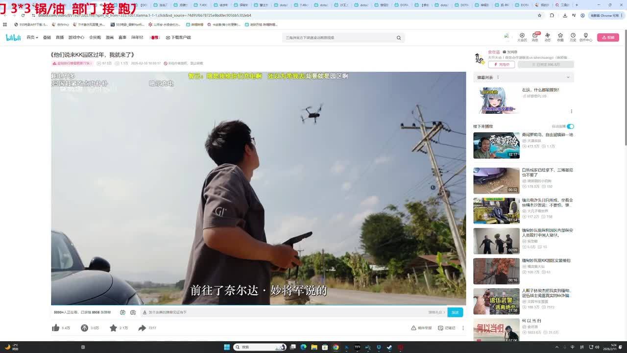Toggle the 自动连播 autoplay switch
This screenshot has height=353, width=627.
click(x=570, y=126)
